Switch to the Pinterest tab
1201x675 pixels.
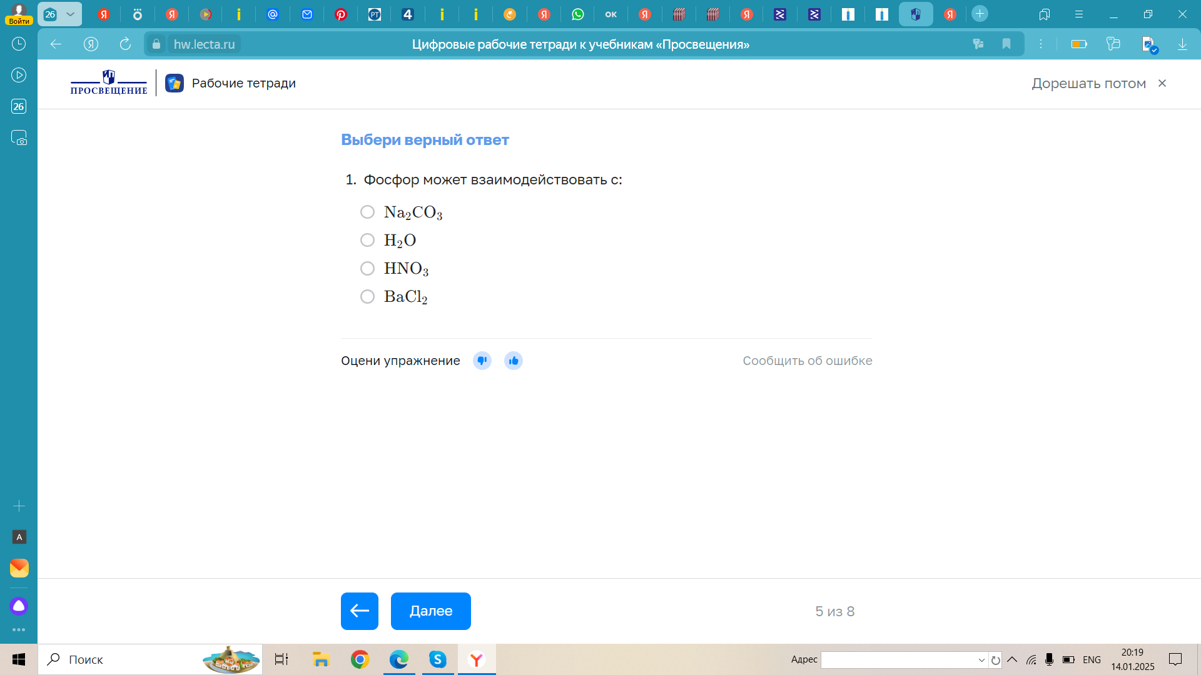341,14
